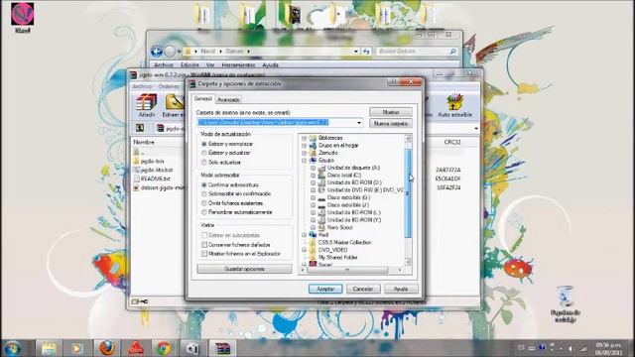Expand the Grupo en el hogar node
The width and height of the screenshot is (635, 357).
tap(305, 146)
